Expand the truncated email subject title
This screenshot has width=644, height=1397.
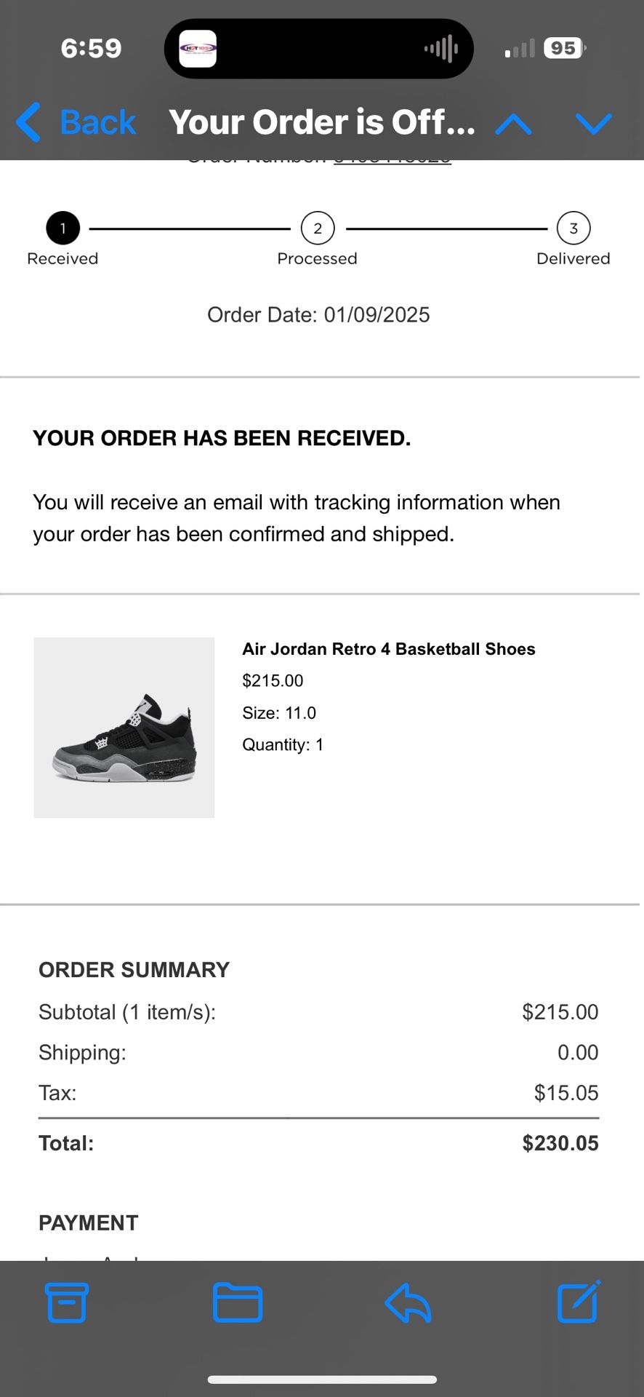tap(322, 122)
